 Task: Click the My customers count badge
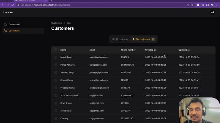coord(153,39)
